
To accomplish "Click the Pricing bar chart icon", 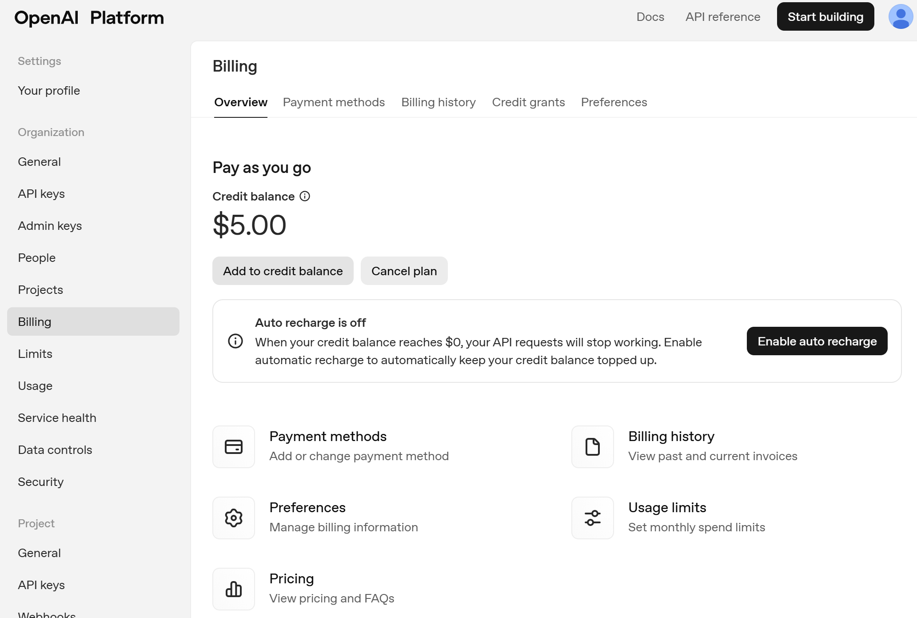I will (234, 589).
